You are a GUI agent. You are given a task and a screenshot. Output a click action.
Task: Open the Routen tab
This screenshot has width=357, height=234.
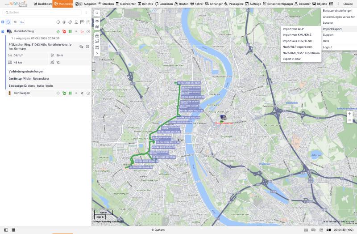tap(182, 4)
